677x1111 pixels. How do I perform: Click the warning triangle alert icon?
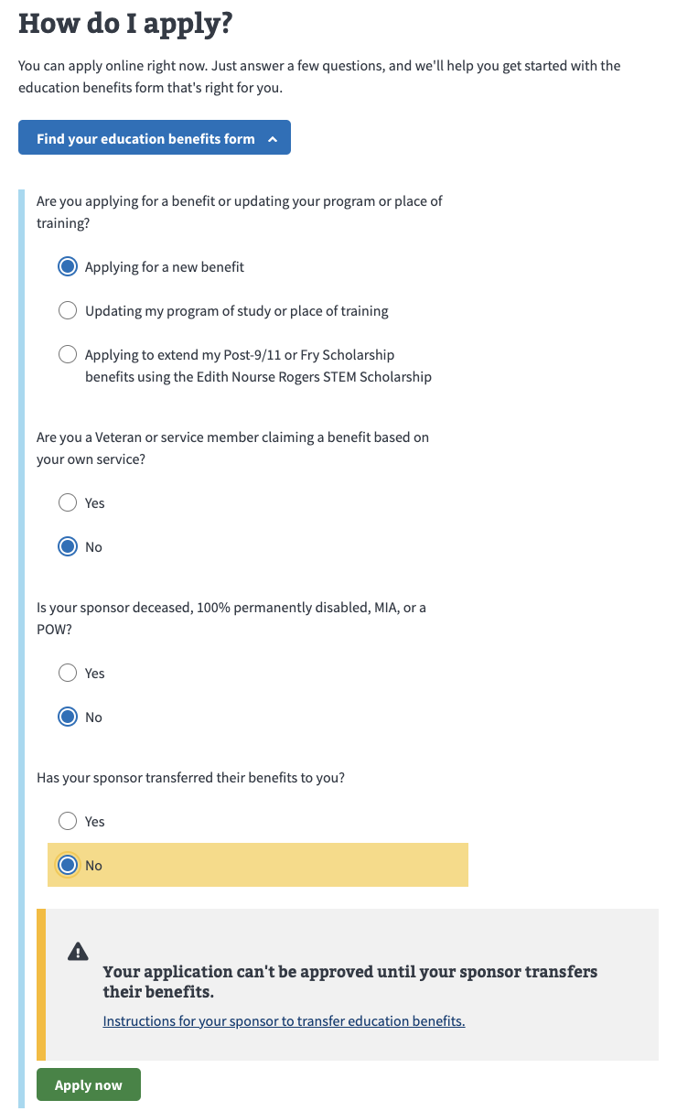78,951
